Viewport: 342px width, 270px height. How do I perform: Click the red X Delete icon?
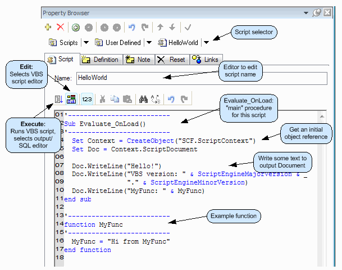point(61,27)
